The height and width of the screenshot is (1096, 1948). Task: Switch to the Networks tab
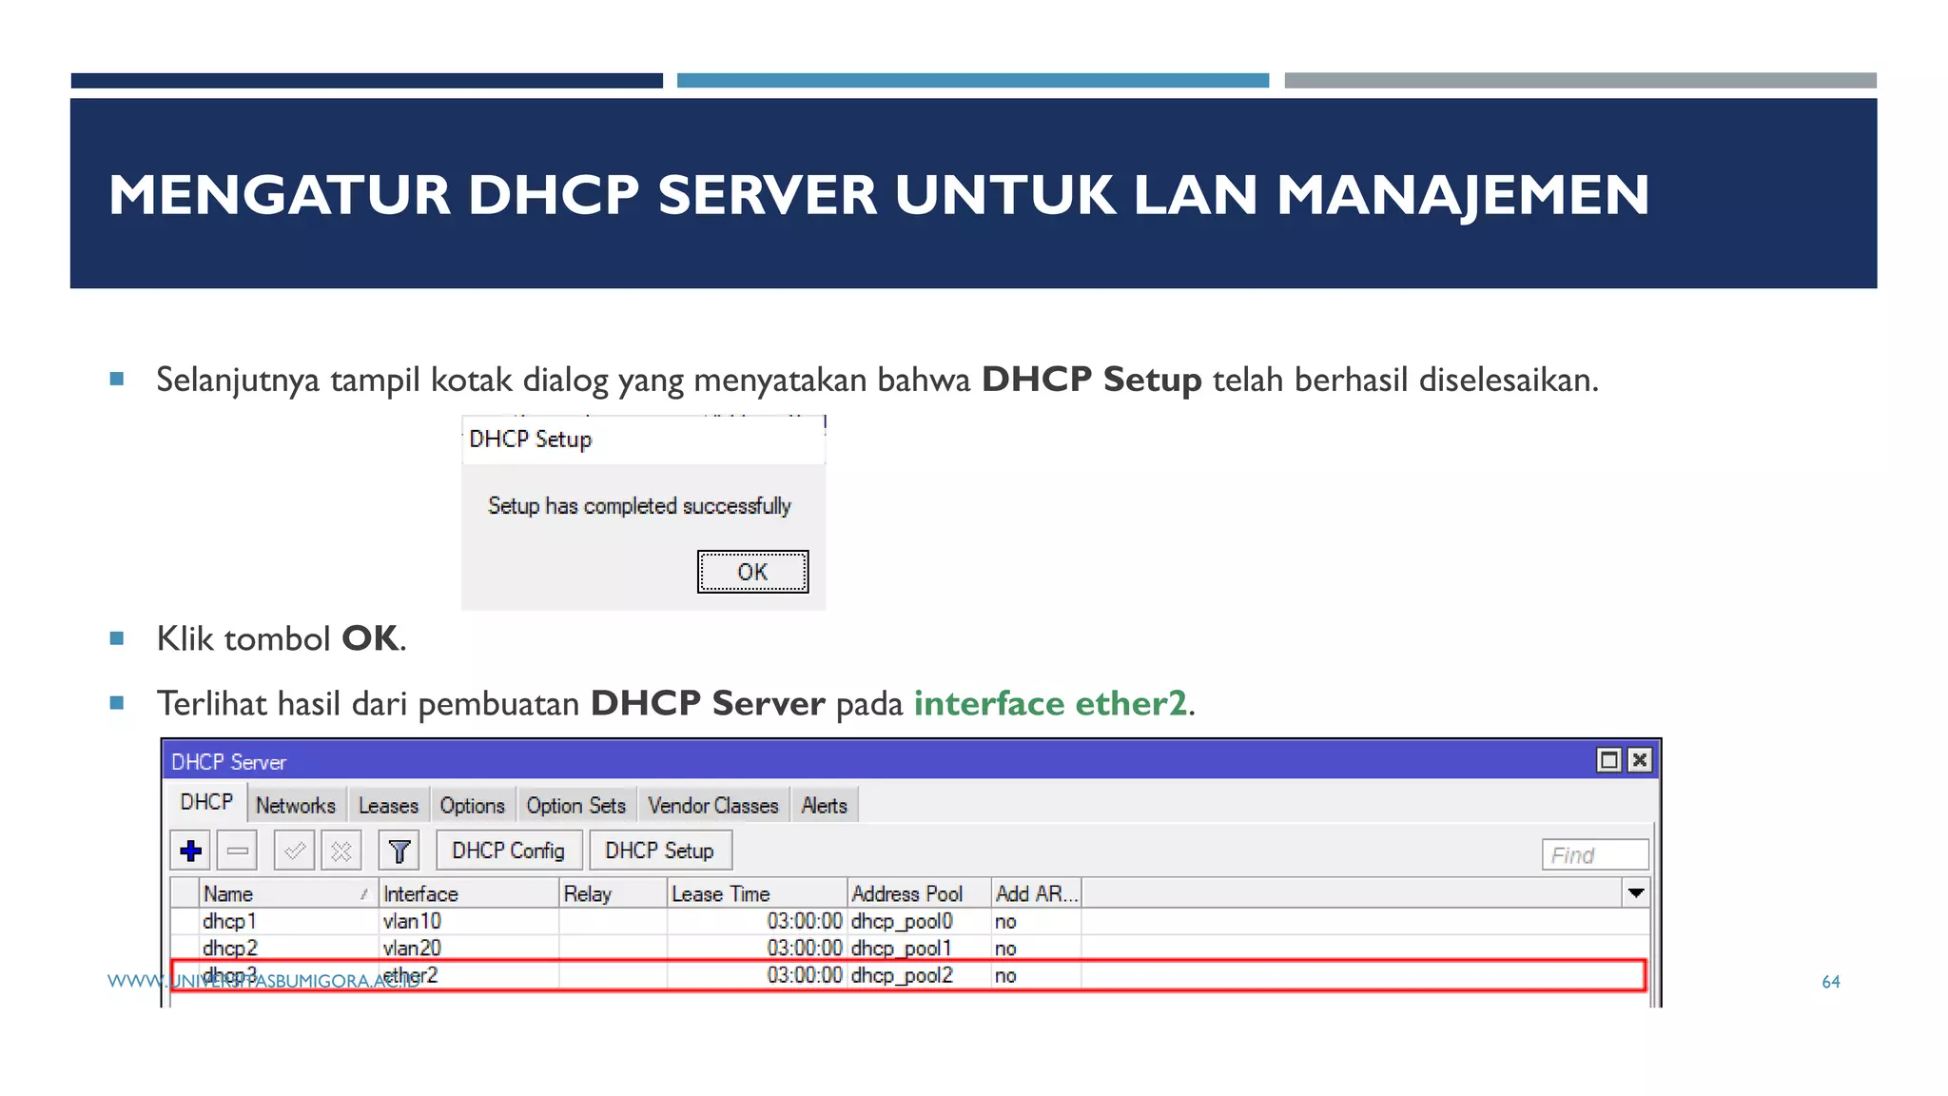(296, 806)
